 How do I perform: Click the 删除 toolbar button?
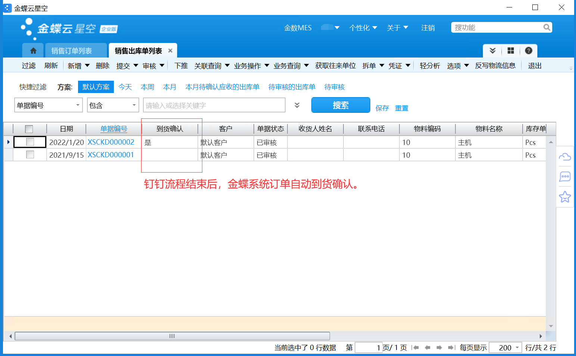tap(103, 66)
